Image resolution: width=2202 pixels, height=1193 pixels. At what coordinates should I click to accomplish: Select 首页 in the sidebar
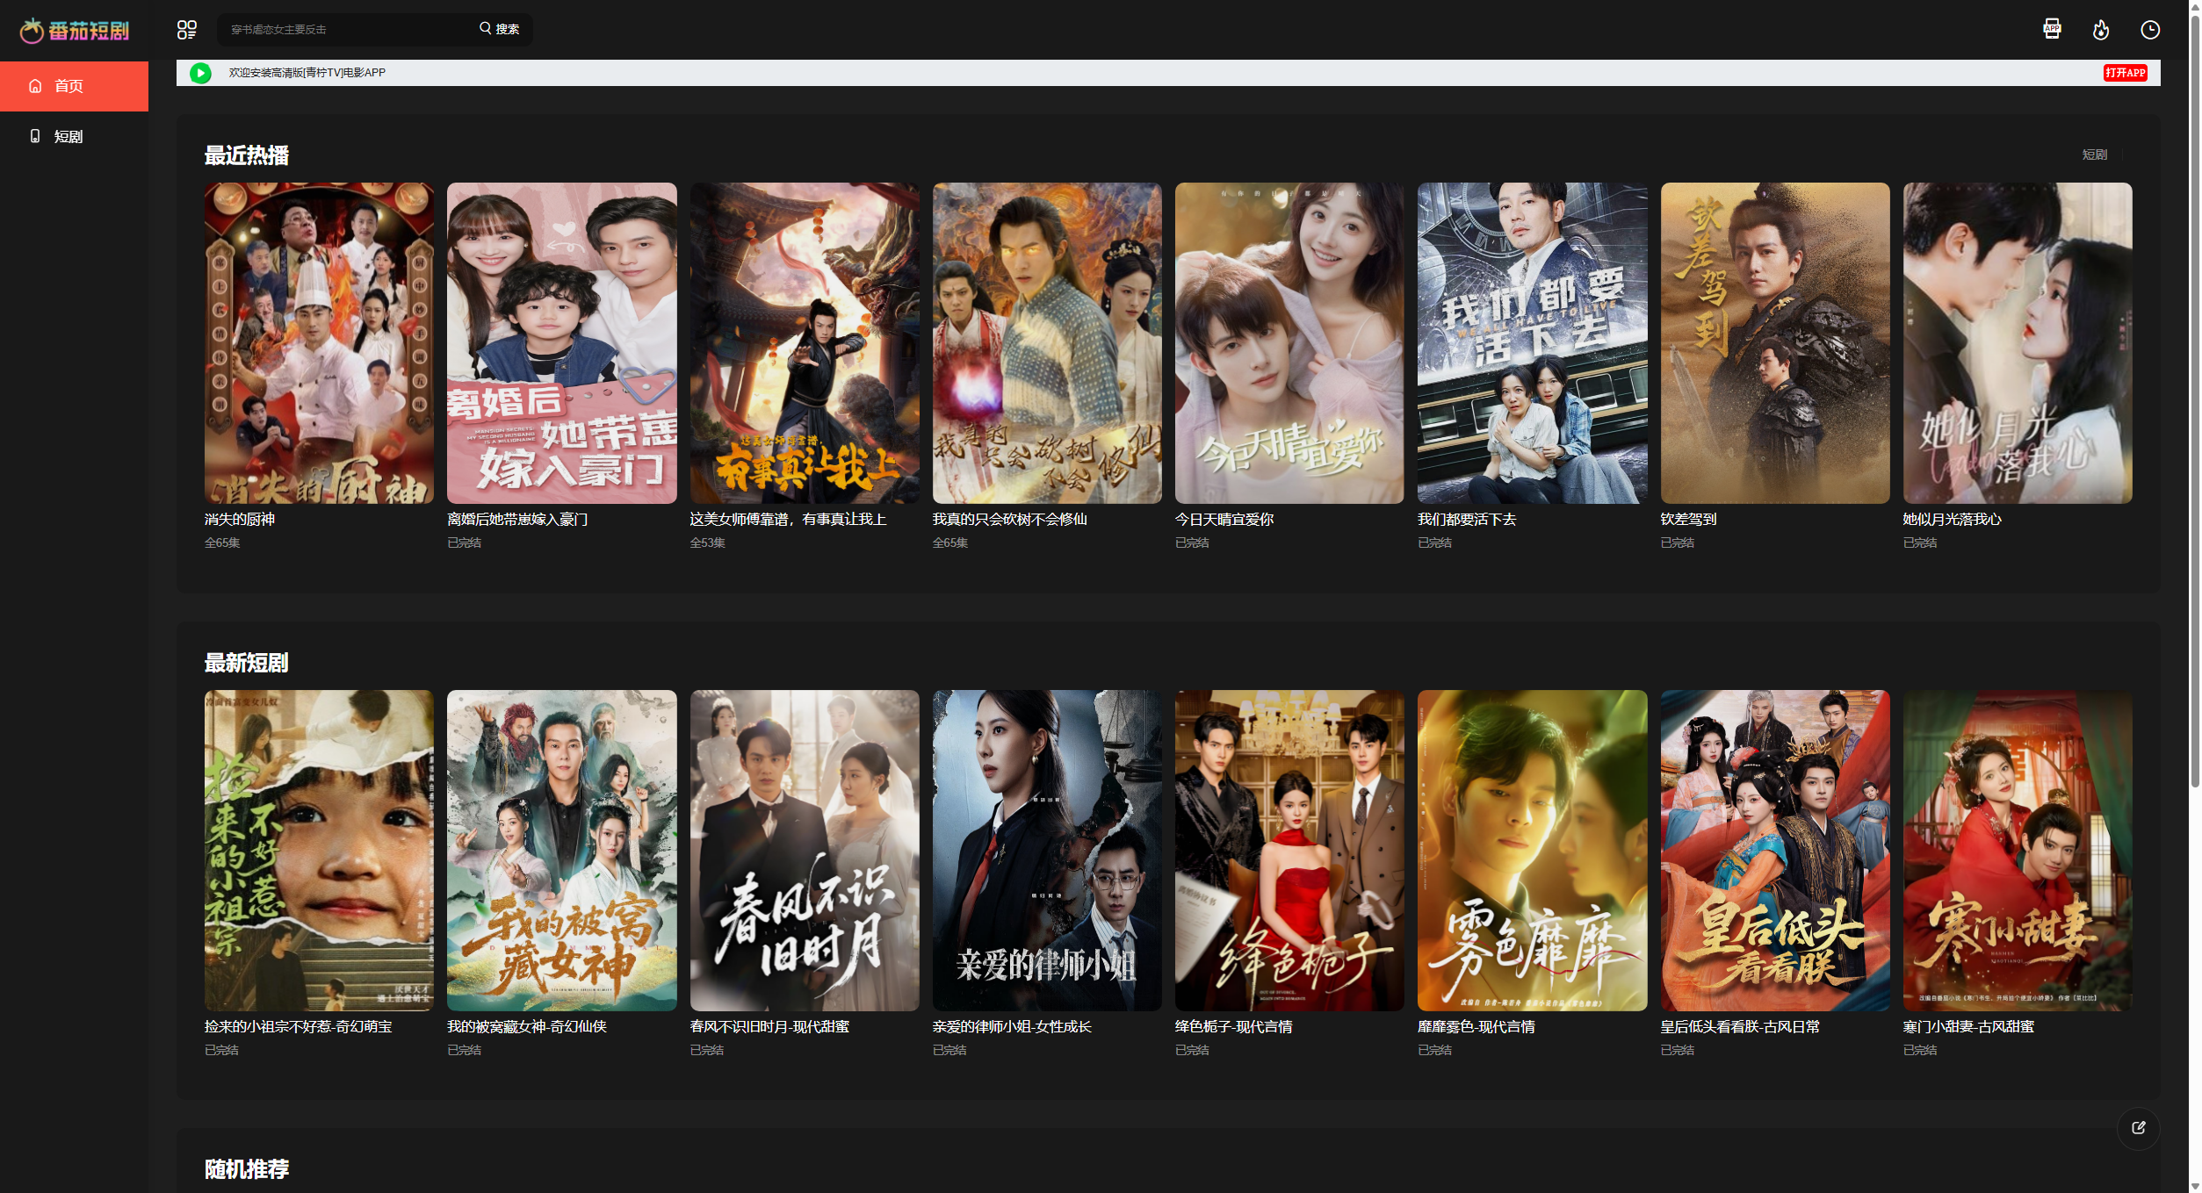[74, 86]
